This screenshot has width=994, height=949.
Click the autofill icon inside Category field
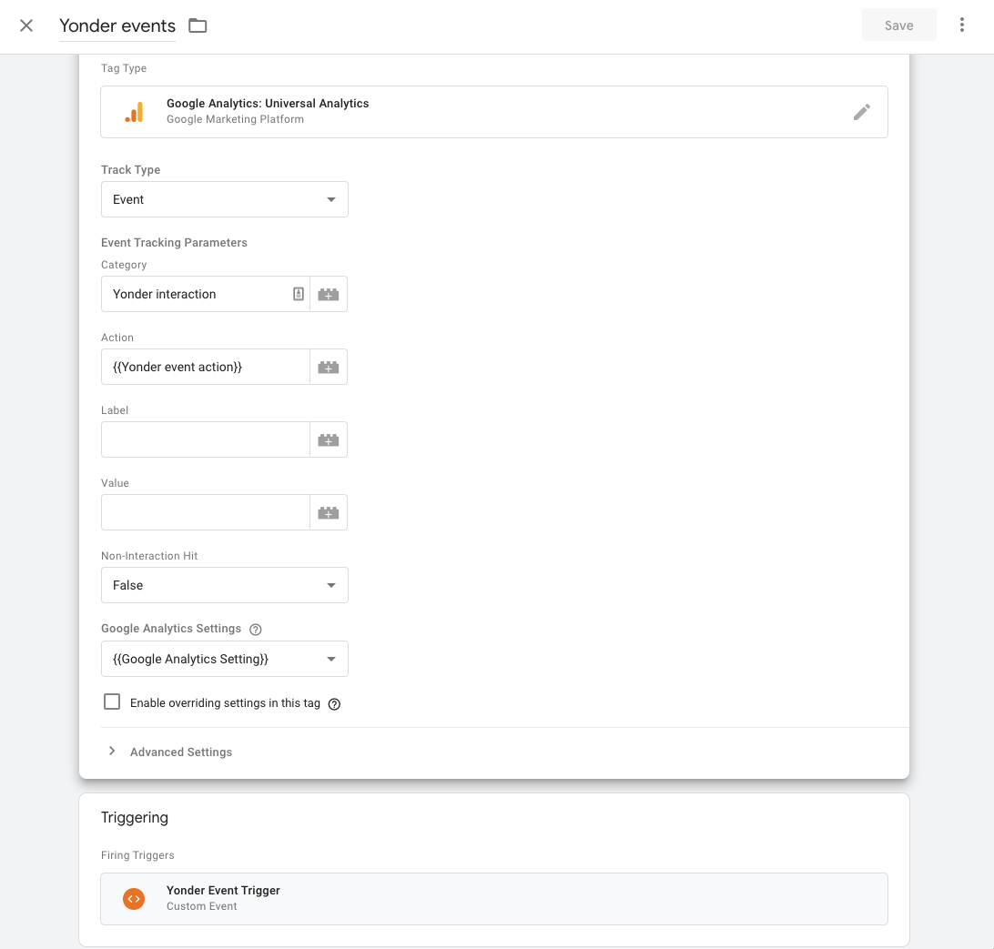(299, 294)
